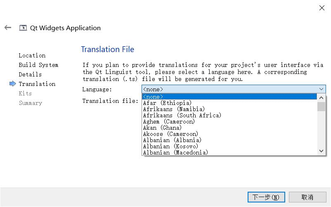Choose Akan (Ghana) language entry

coord(162,128)
